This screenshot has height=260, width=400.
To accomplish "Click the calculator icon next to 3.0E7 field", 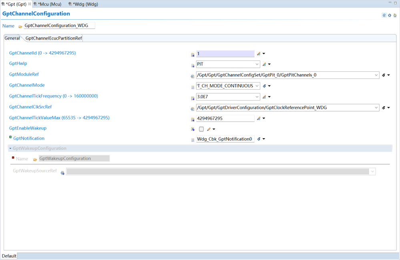I will coord(264,97).
